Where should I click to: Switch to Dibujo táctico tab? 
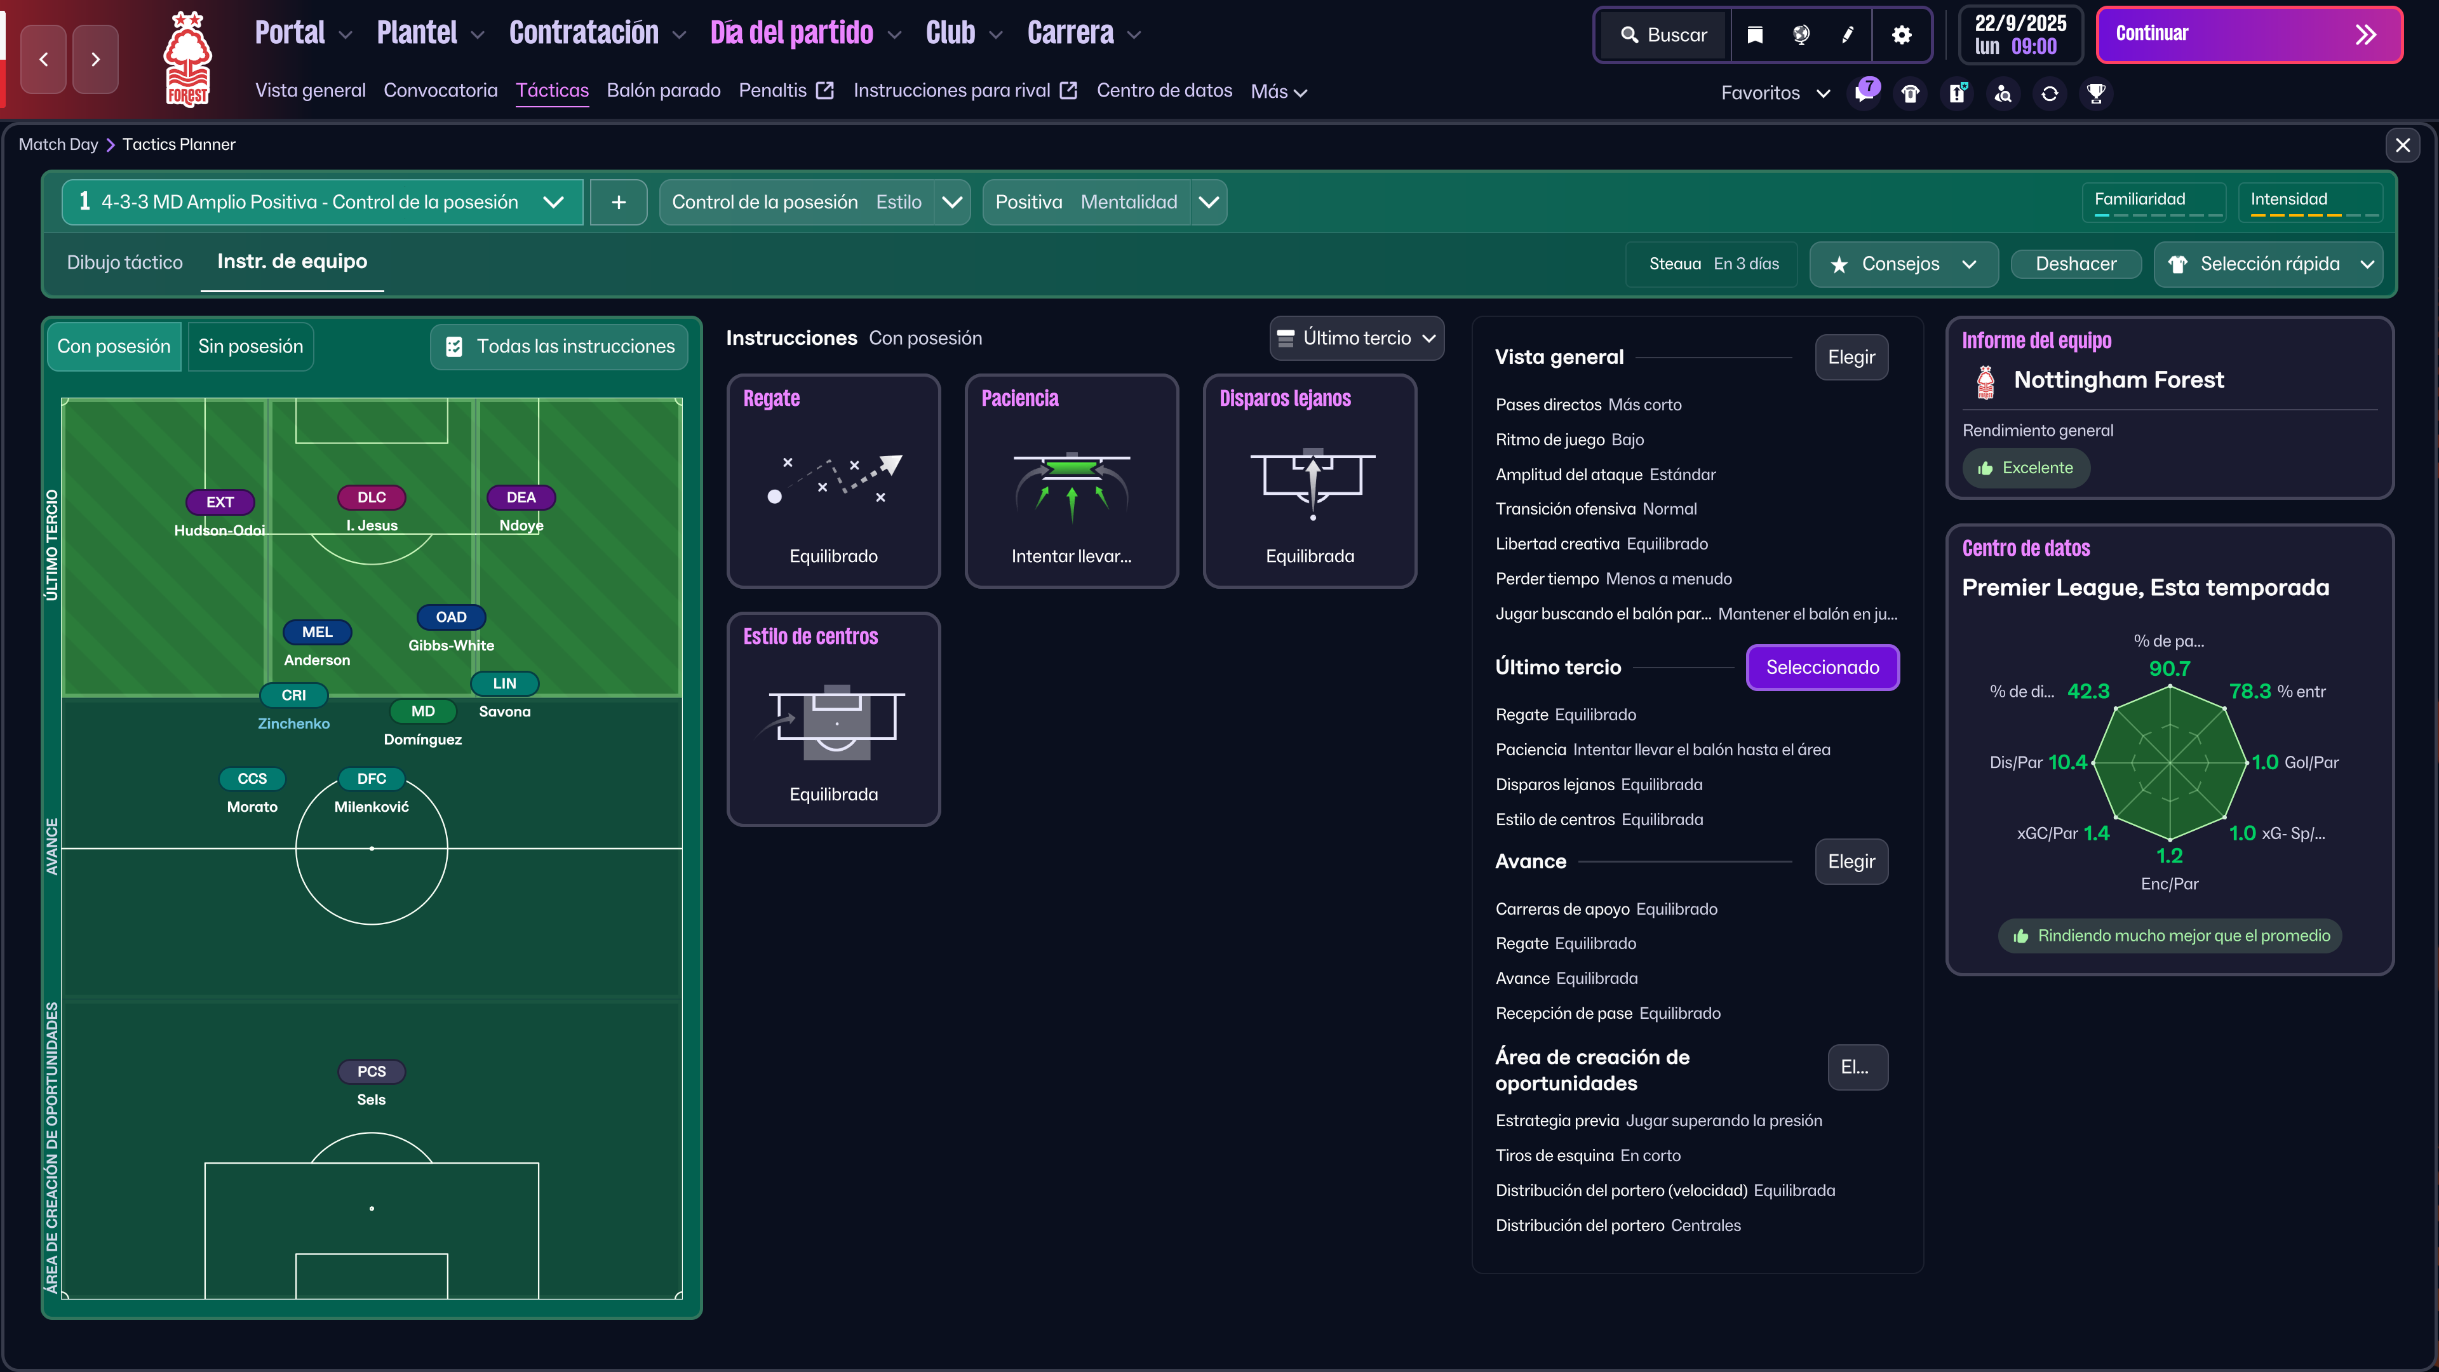click(124, 262)
